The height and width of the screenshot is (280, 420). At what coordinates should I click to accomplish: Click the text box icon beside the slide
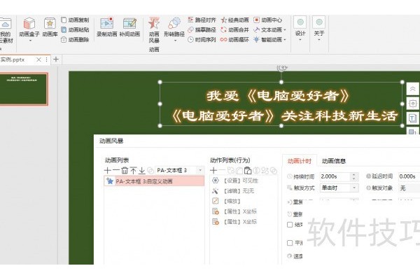pos(412,118)
